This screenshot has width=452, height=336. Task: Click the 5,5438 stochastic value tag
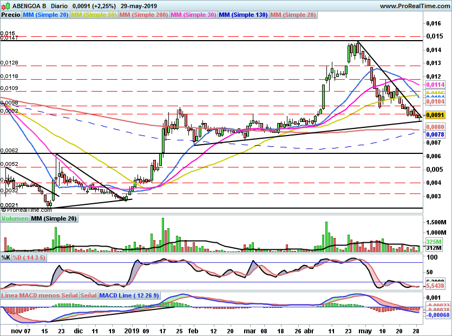[x=435, y=286]
